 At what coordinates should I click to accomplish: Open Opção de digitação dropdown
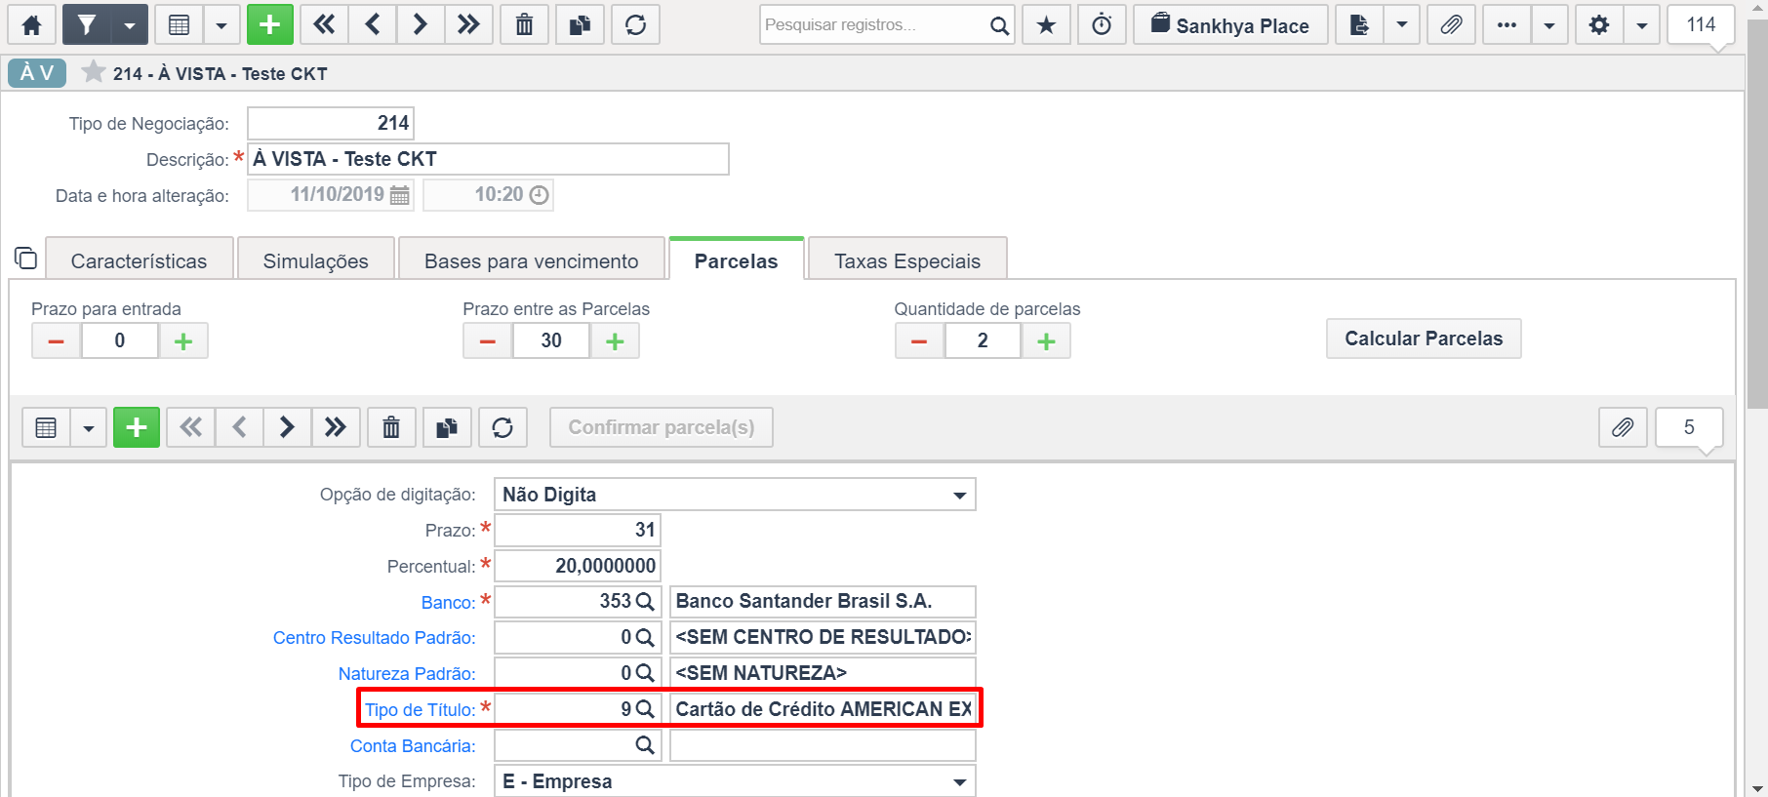(735, 495)
